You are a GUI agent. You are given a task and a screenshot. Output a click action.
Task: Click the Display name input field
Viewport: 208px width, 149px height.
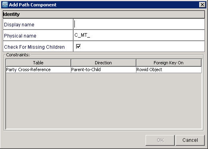139,24
